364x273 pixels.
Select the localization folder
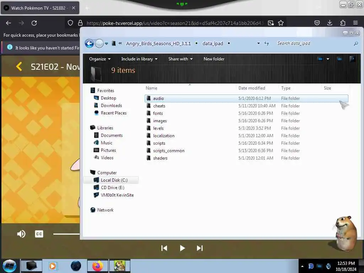coord(246,135)
